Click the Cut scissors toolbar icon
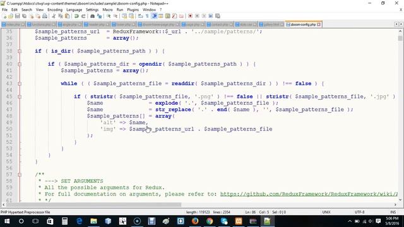Image resolution: width=404 pixels, height=227 pixels. [54, 16]
